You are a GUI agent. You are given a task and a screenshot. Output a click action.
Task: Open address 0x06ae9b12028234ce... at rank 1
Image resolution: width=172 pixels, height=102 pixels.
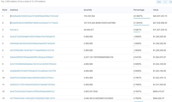coord(35,16)
